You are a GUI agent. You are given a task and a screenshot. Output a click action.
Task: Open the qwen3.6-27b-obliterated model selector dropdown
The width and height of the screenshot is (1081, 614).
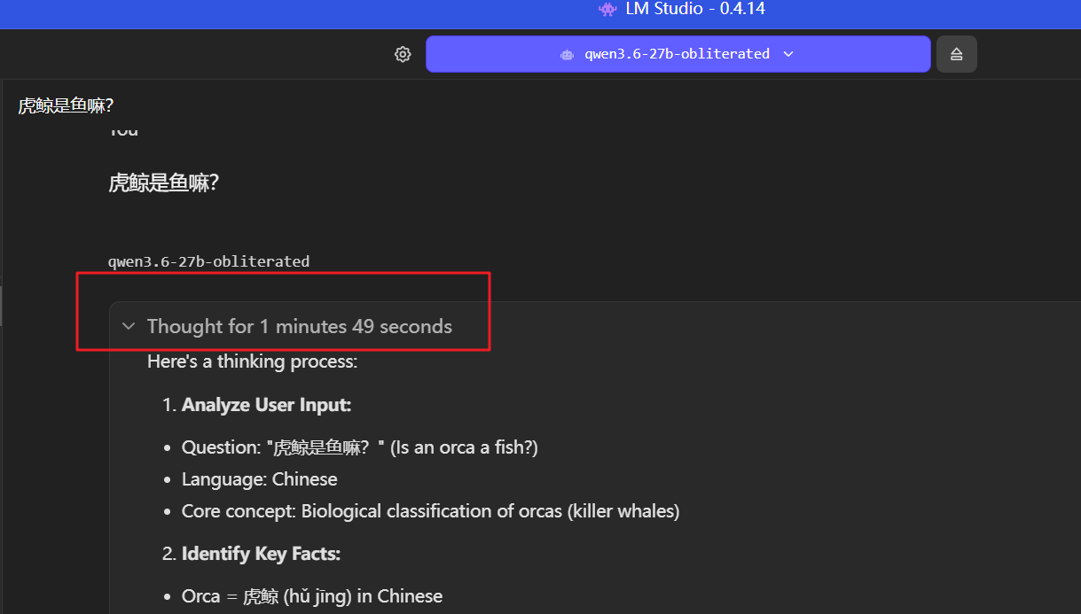point(678,54)
